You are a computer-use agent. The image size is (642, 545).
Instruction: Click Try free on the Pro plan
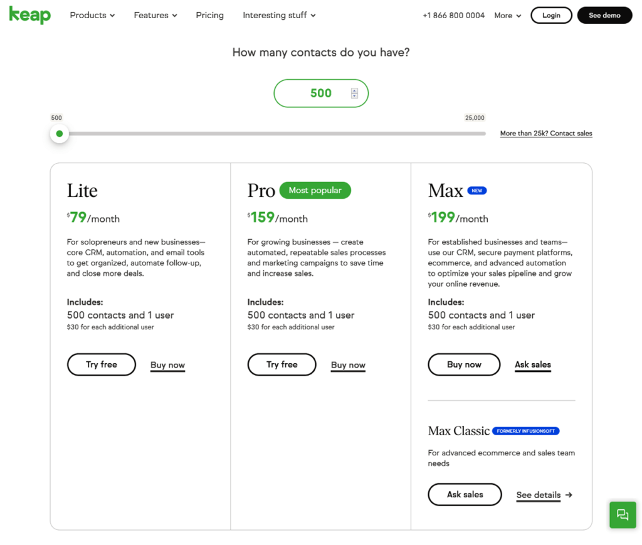(282, 364)
